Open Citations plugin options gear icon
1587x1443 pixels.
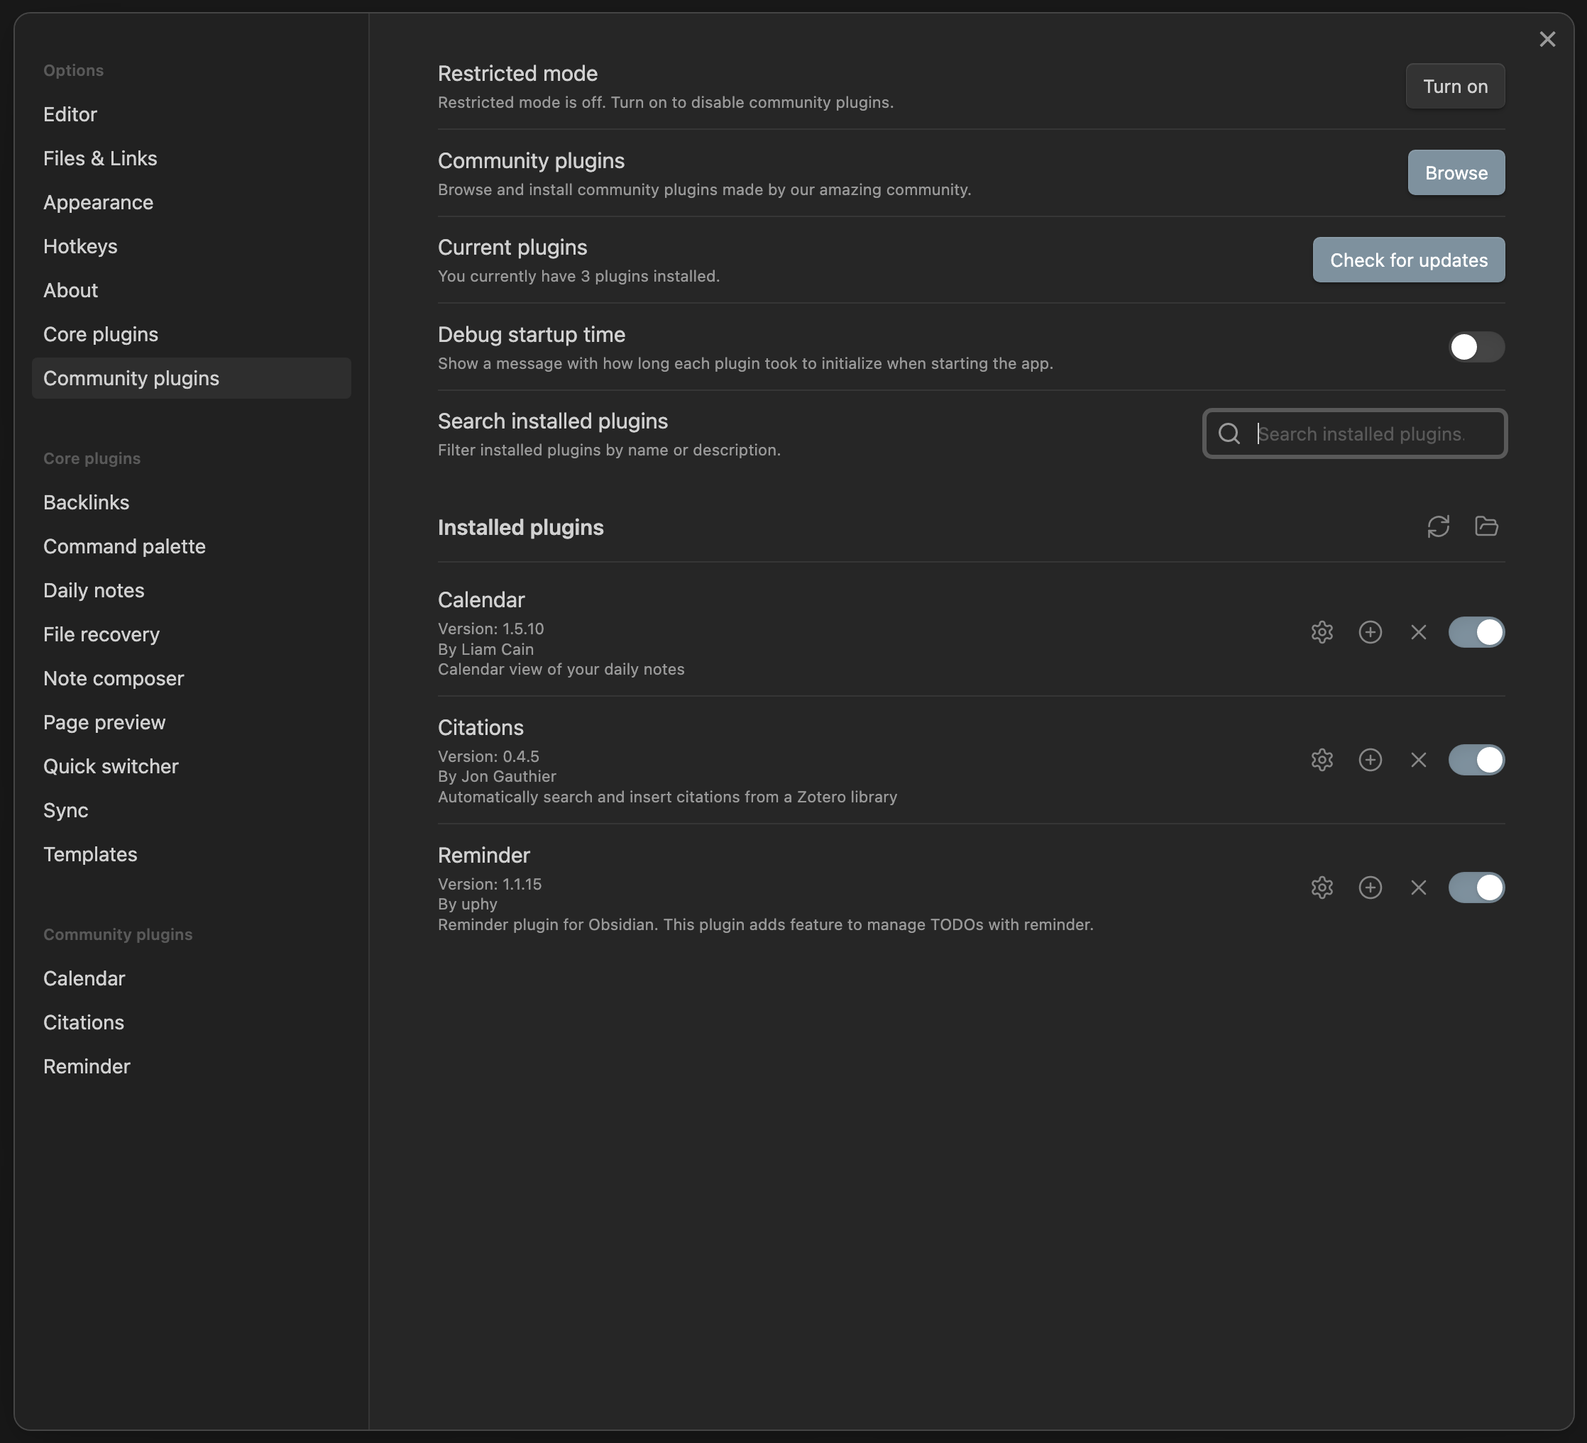pyautogui.click(x=1322, y=759)
